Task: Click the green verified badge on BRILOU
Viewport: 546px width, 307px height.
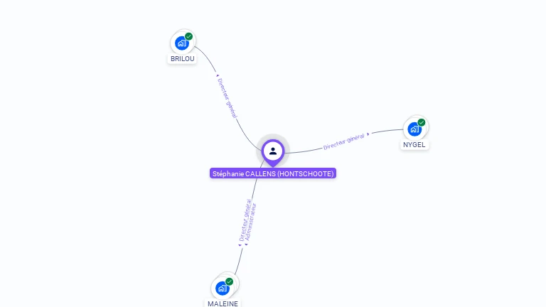Action: click(188, 36)
